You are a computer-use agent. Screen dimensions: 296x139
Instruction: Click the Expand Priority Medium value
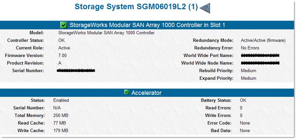[x=248, y=78]
